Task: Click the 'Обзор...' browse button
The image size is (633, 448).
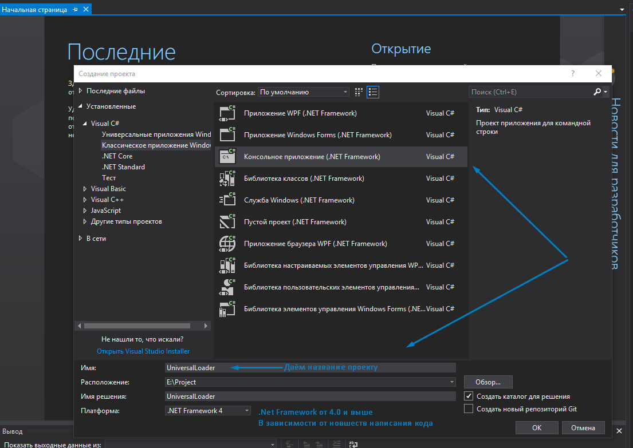Action: (488, 382)
